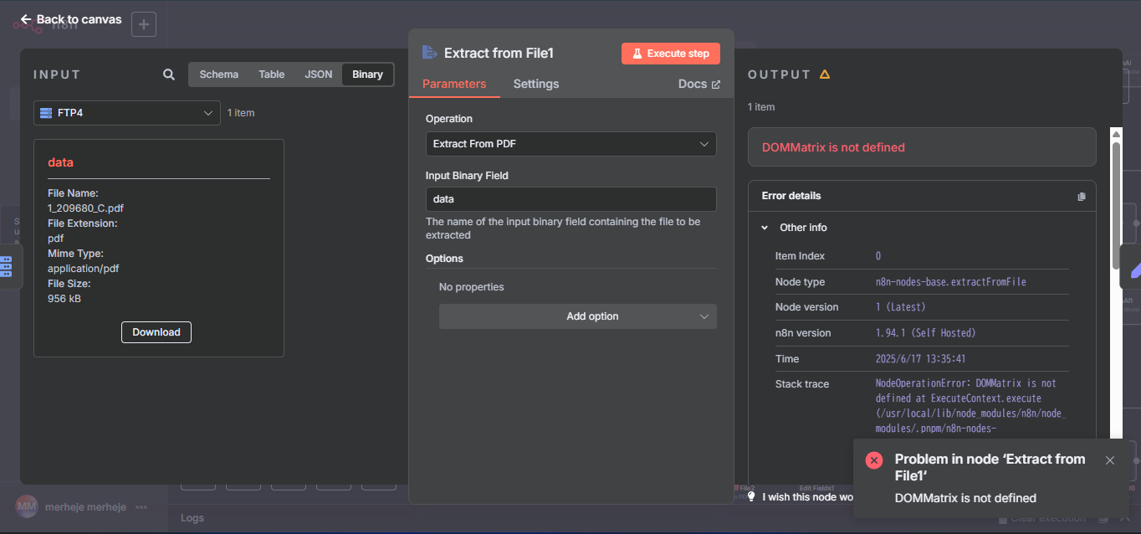Switch input view to Table
Viewport: 1141px width, 534px height.
tap(272, 74)
